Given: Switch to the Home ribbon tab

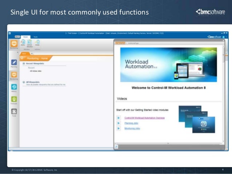Looking at the screenshot, I should tap(25, 37).
